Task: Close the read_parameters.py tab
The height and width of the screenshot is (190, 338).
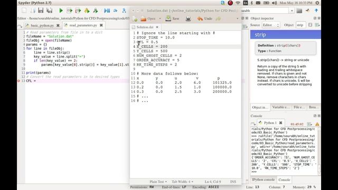Action: click(x=101, y=25)
